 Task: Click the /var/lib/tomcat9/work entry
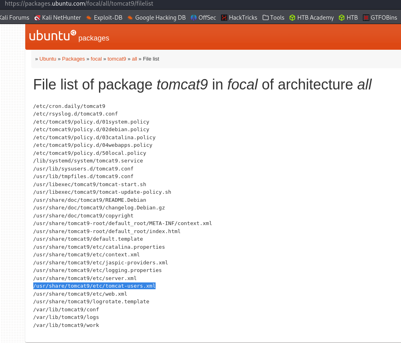pyautogui.click(x=66, y=325)
